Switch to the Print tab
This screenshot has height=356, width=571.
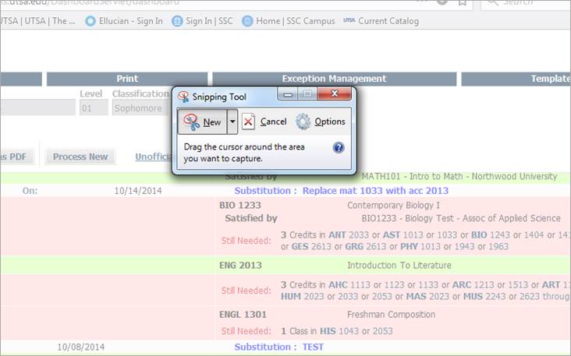[x=127, y=79]
